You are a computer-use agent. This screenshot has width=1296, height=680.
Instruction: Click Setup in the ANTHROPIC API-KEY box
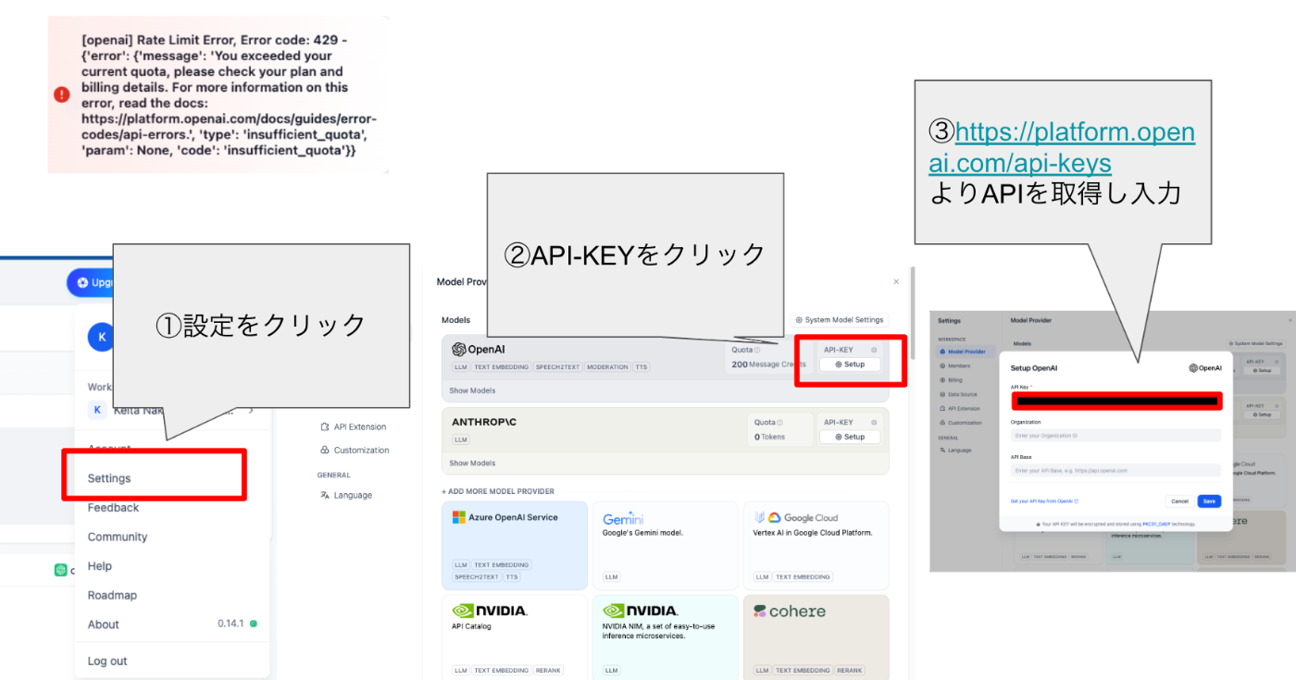[x=850, y=437]
